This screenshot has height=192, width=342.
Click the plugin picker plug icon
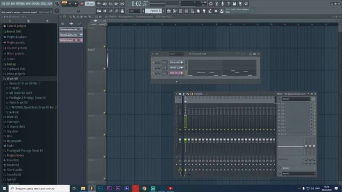[x=204, y=11]
